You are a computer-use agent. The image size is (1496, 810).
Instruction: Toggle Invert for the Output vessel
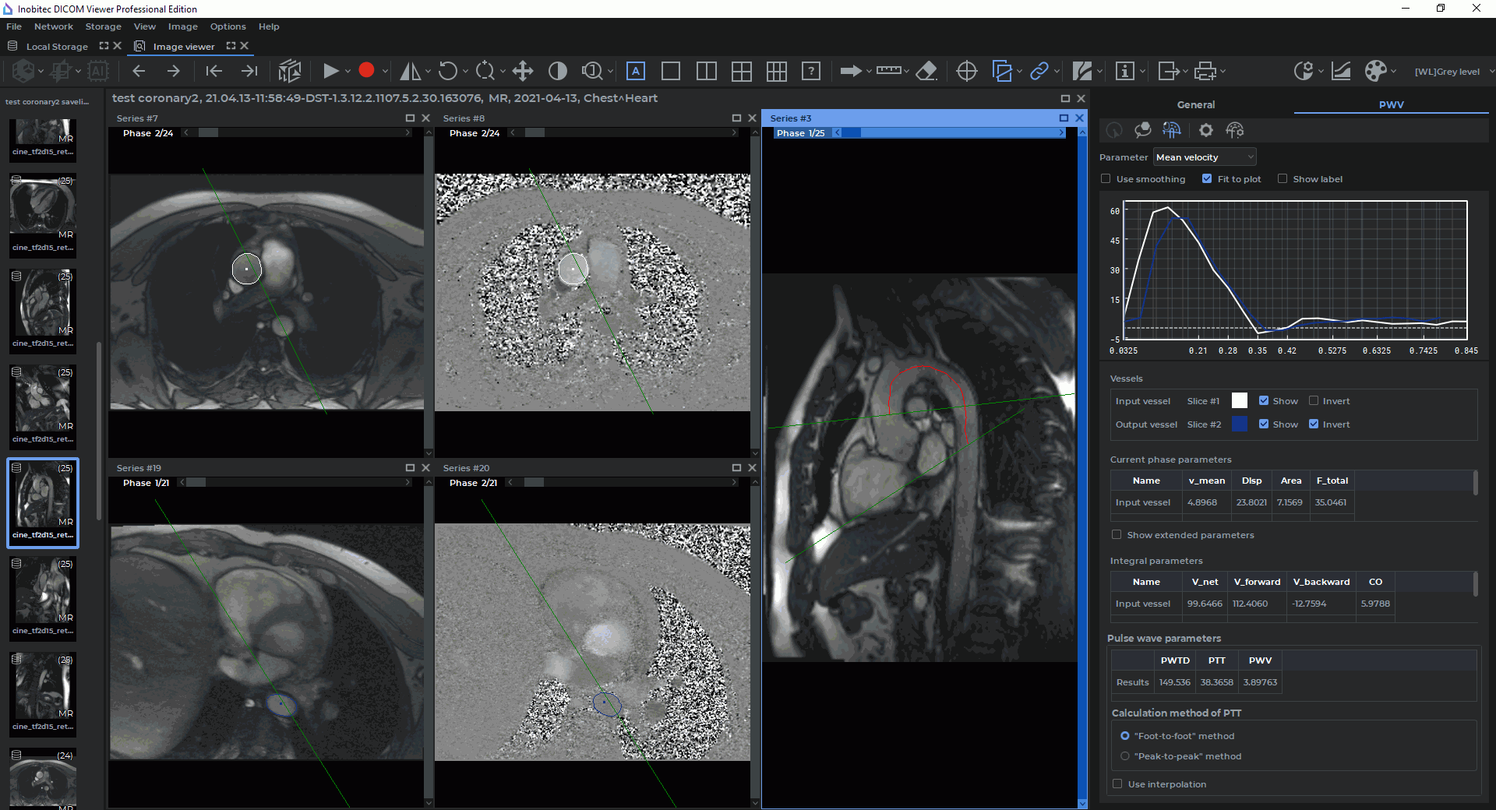(1314, 424)
